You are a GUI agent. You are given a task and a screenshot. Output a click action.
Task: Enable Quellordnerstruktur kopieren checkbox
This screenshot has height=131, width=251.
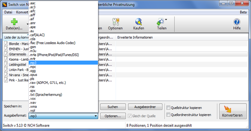tap(168, 114)
